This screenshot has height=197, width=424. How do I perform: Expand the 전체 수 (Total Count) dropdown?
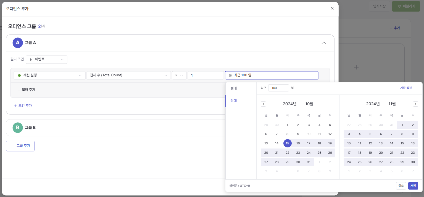[128, 75]
